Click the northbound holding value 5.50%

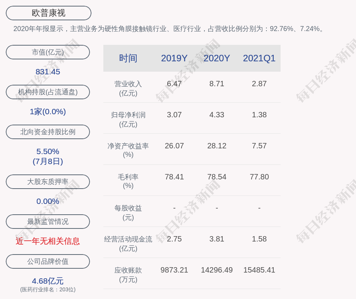48,151
